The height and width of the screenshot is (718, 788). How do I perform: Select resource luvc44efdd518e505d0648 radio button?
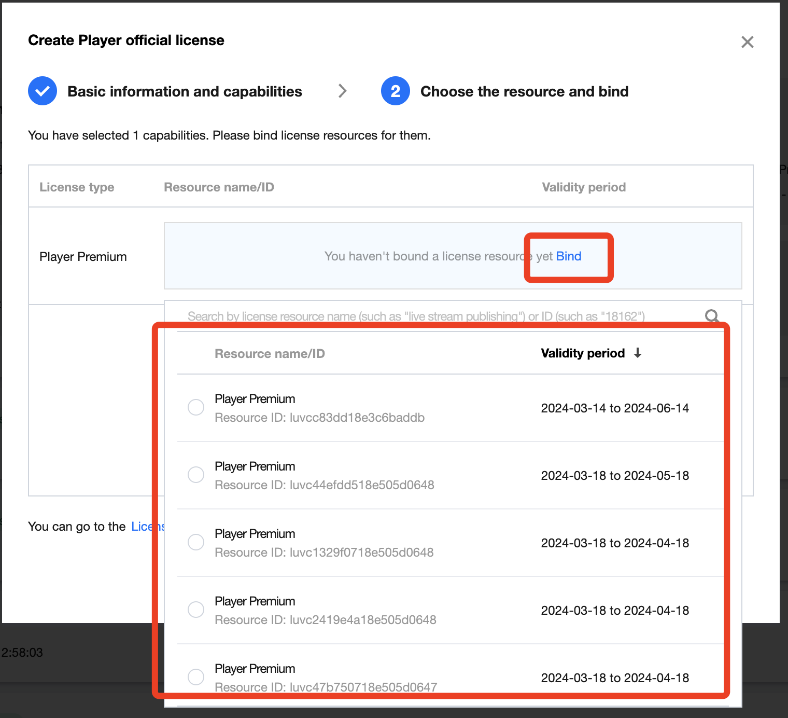coord(196,475)
